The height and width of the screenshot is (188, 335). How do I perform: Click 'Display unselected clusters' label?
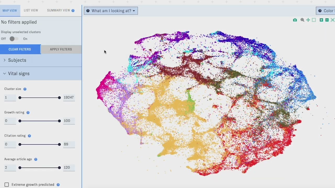[x=21, y=32]
